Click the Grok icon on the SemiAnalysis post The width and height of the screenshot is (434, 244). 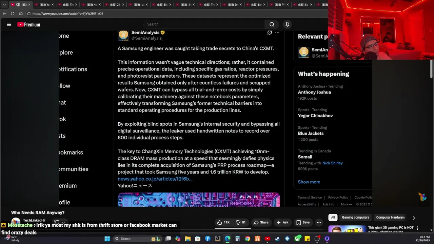[270, 33]
